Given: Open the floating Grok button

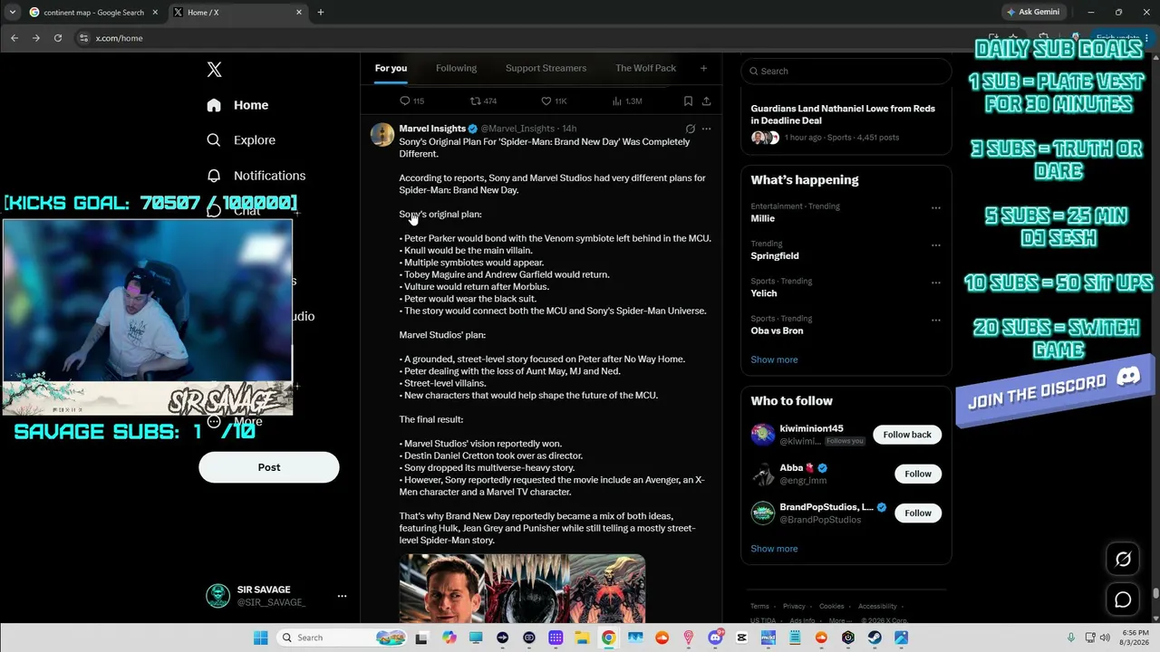Looking at the screenshot, I should tap(1123, 560).
